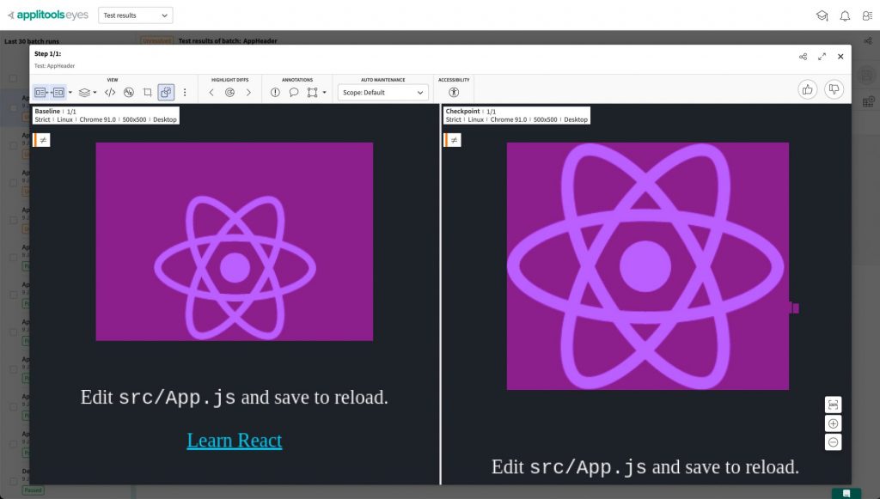This screenshot has height=499, width=880.
Task: Zoom out with the minus button
Action: click(x=833, y=442)
